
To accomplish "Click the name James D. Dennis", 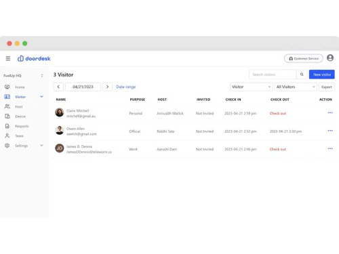I will point(79,146).
